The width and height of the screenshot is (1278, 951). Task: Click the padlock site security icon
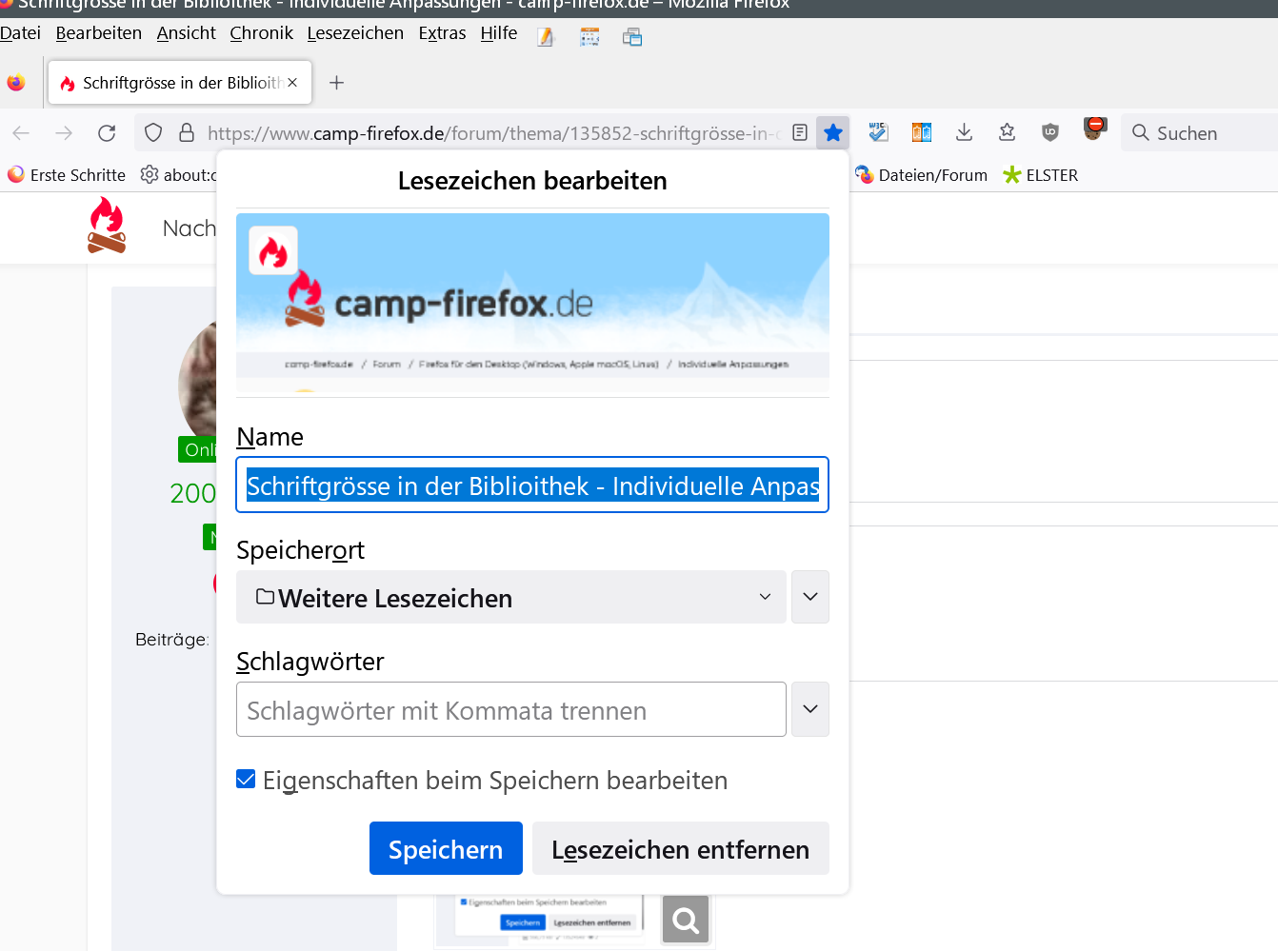click(187, 133)
